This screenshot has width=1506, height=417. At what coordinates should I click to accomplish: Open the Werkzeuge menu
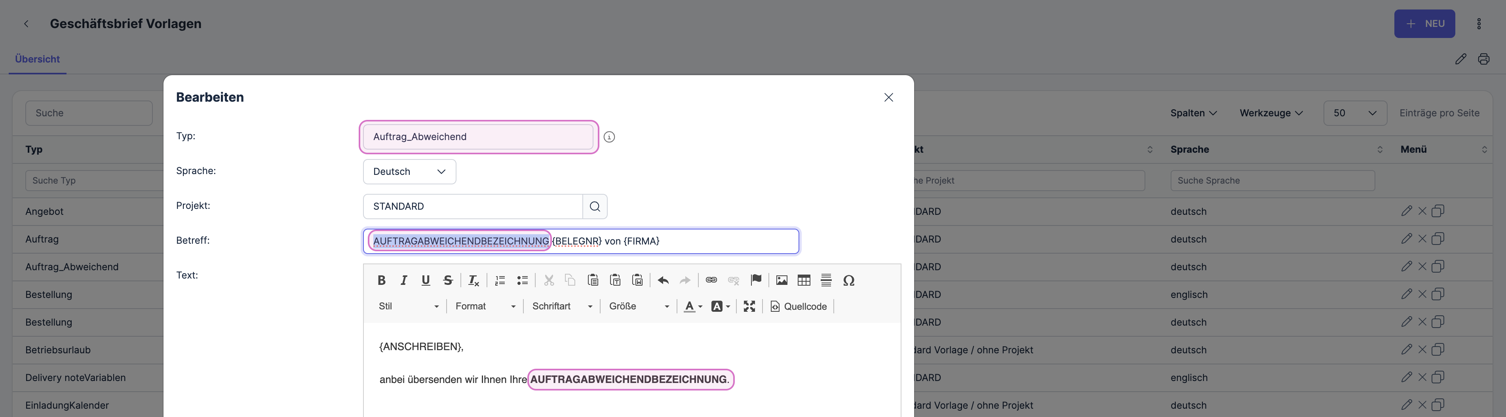pos(1271,113)
